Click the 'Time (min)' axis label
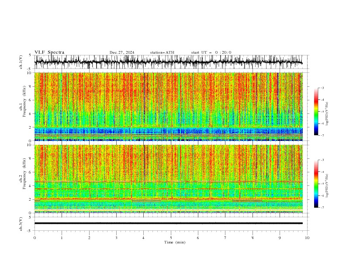Viewport: 346px width, 267px height. pyautogui.click(x=175, y=242)
